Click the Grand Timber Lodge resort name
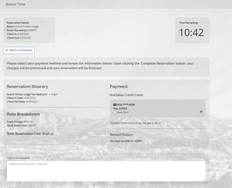232x188 pixels. 27,26
